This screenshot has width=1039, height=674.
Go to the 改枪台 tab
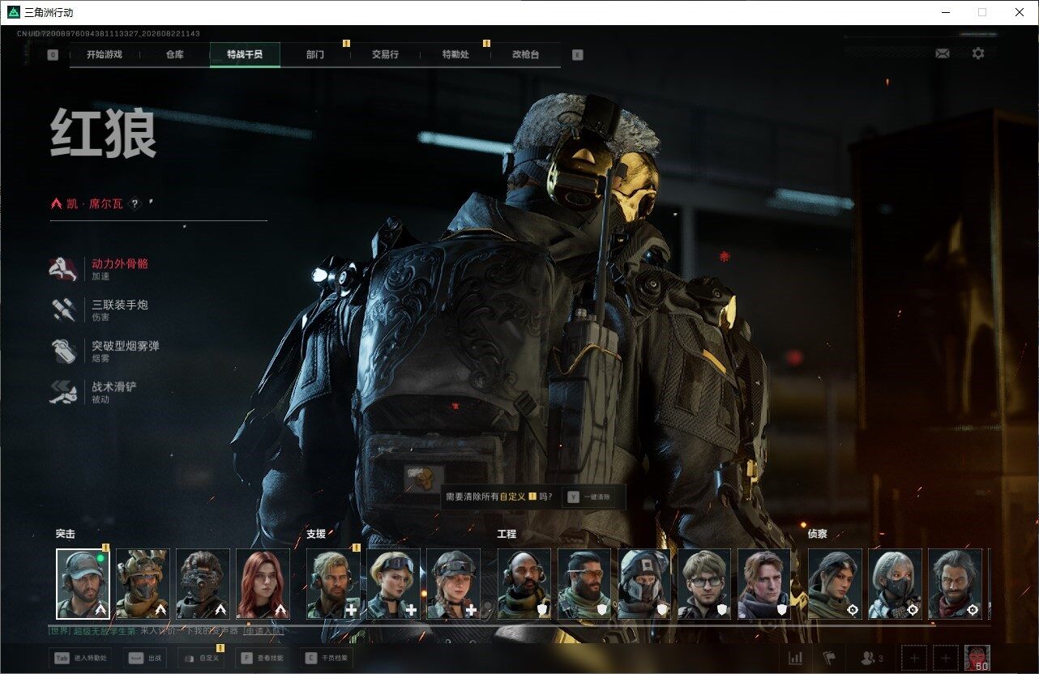coord(525,55)
